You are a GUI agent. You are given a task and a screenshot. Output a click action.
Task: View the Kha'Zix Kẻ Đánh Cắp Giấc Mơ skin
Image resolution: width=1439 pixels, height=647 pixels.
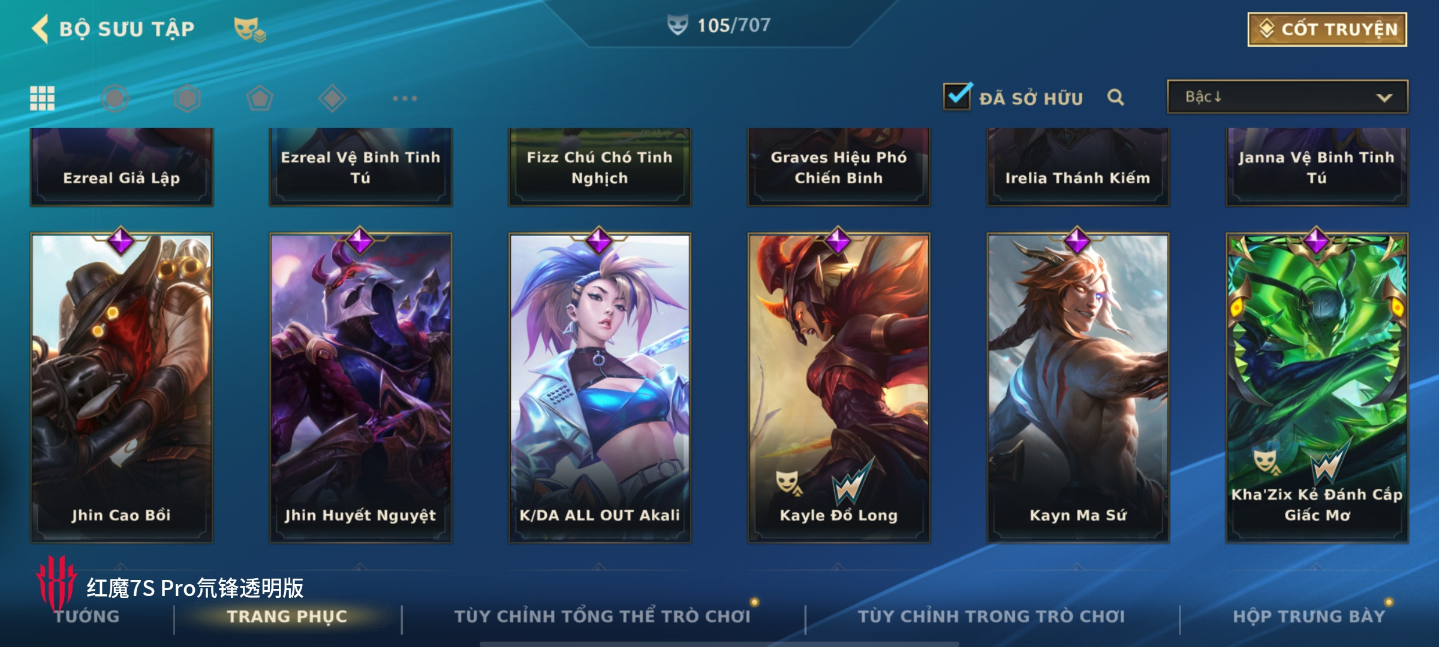pos(1317,388)
